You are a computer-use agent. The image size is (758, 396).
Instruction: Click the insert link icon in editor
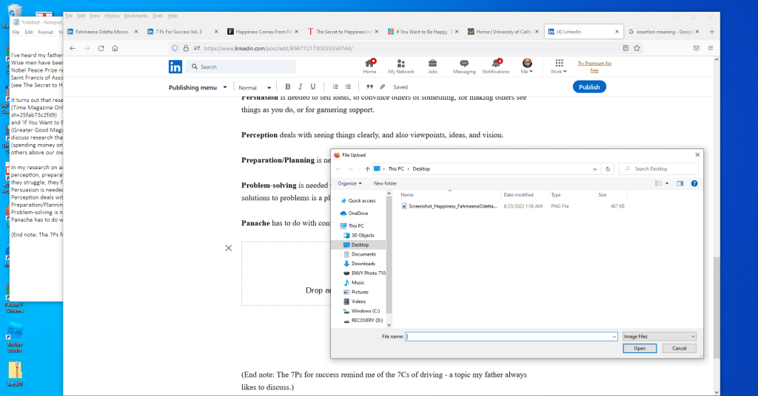382,87
